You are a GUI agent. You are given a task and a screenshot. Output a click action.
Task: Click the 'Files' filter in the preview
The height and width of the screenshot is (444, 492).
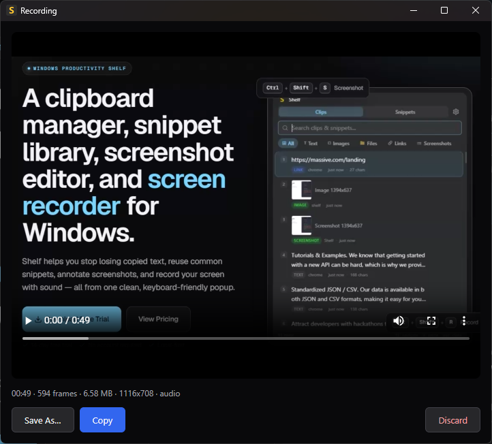coord(369,143)
